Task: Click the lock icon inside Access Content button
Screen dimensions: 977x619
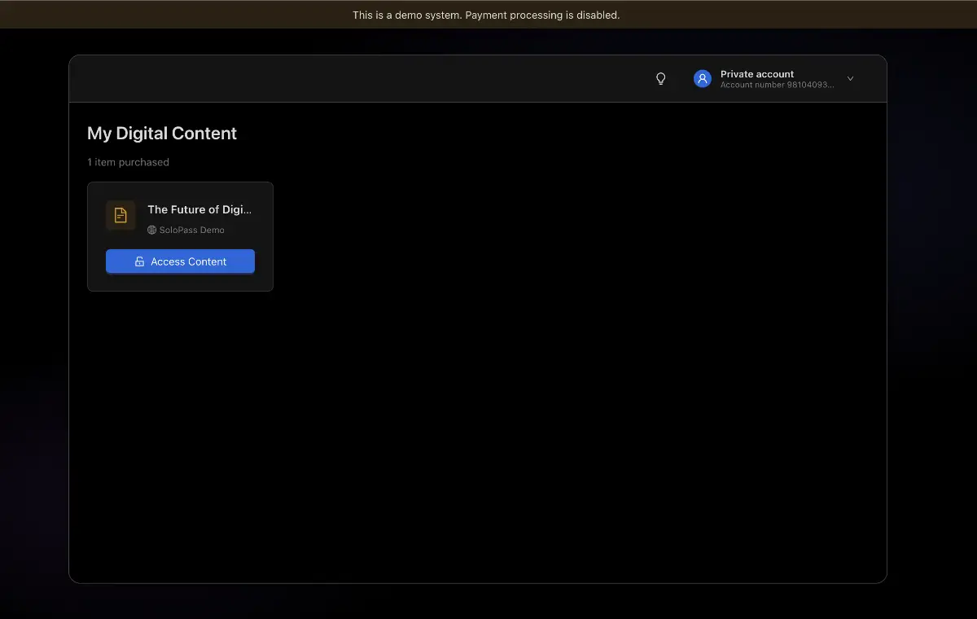Action: click(x=138, y=261)
